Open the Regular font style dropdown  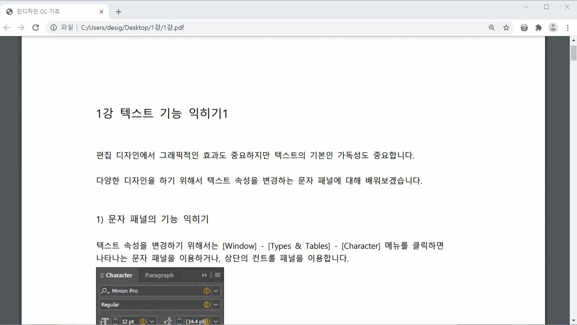216,305
